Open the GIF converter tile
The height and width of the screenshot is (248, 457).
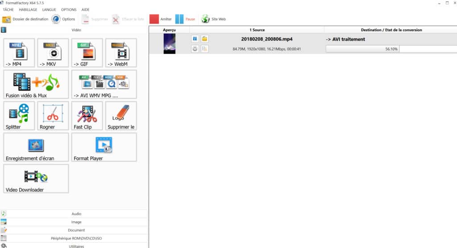(87, 53)
